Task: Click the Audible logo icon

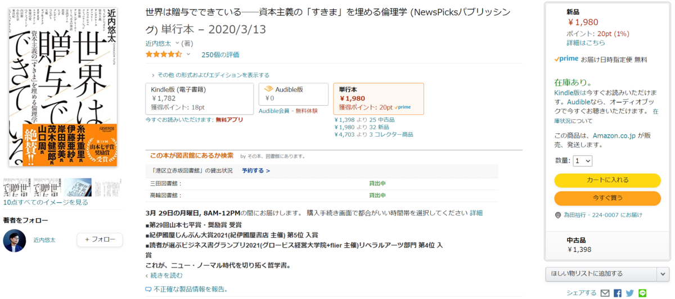Action: (x=268, y=89)
